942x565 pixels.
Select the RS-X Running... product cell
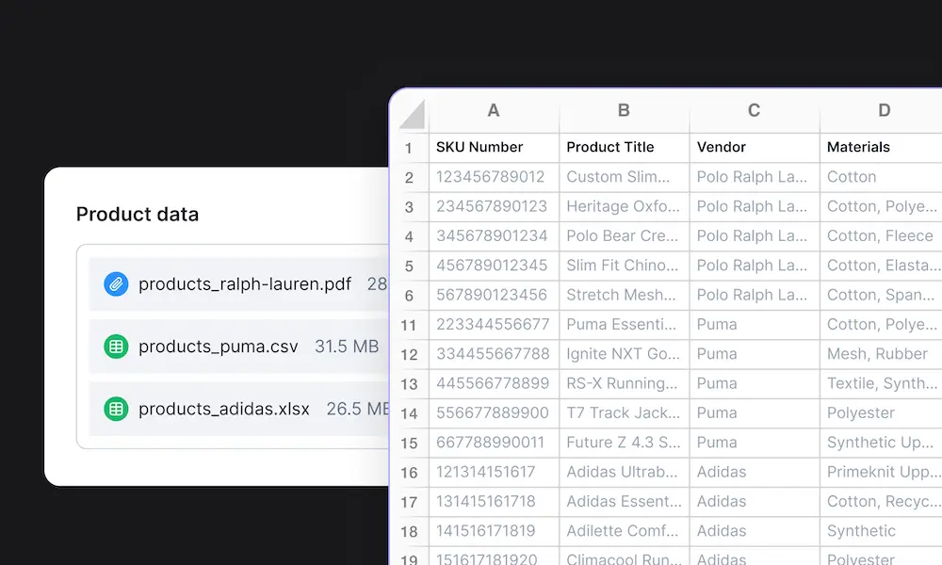pyautogui.click(x=625, y=383)
